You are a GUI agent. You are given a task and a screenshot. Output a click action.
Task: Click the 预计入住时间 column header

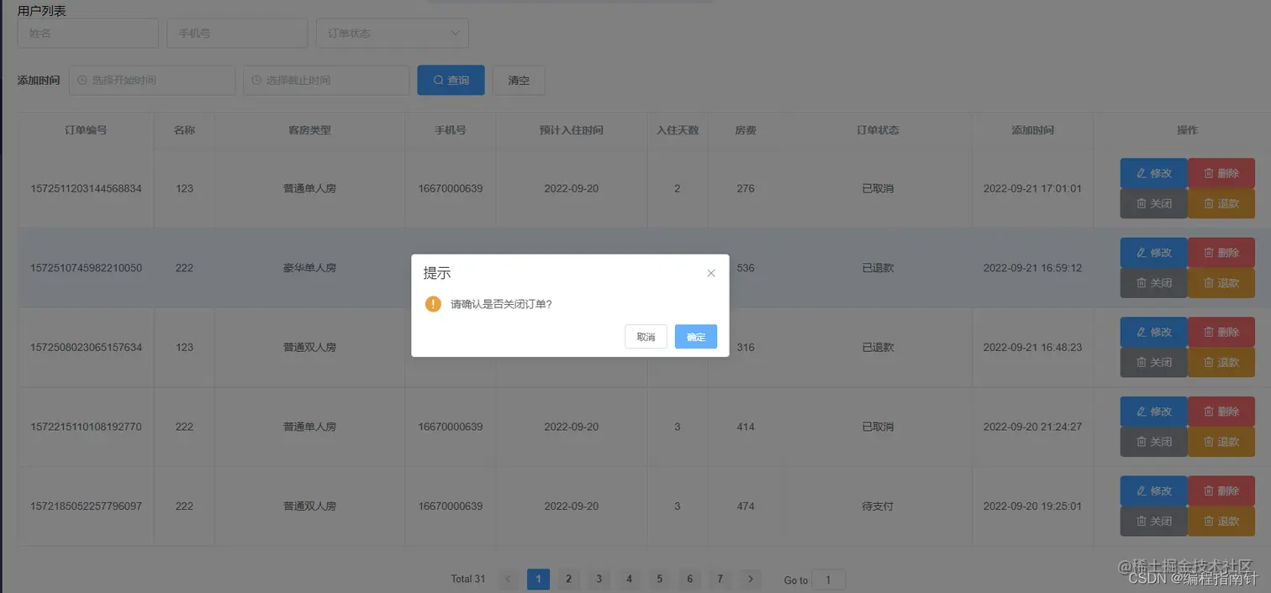572,130
